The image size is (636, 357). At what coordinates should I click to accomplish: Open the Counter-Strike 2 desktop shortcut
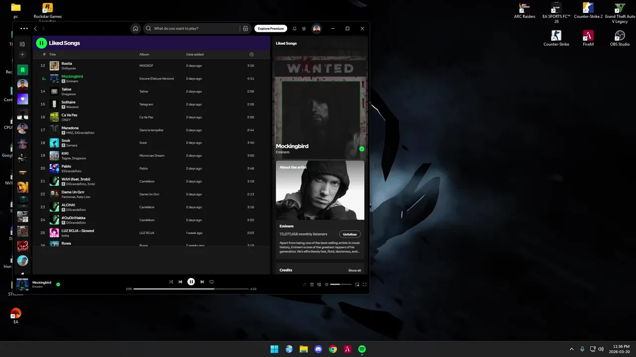point(588,10)
